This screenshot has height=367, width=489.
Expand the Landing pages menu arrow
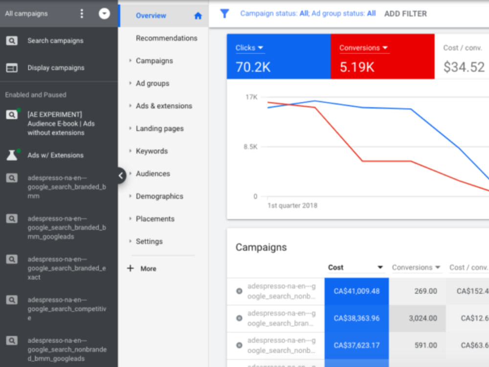(130, 128)
